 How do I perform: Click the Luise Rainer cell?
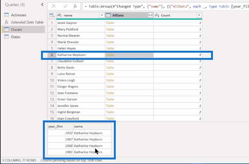pos(80,74)
